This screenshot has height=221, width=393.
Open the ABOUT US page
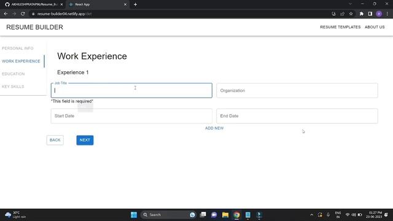pyautogui.click(x=375, y=27)
